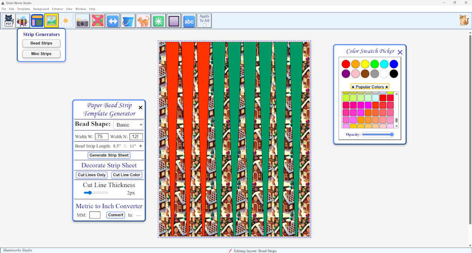Open the Window menu
The image size is (472, 253).
point(80,9)
